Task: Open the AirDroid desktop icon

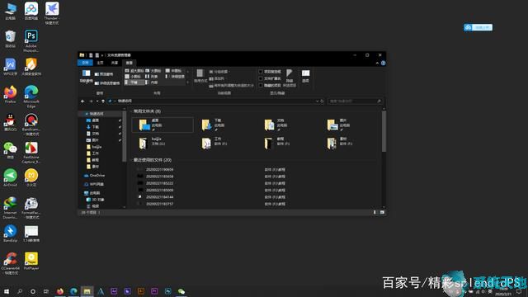Action: [10, 178]
